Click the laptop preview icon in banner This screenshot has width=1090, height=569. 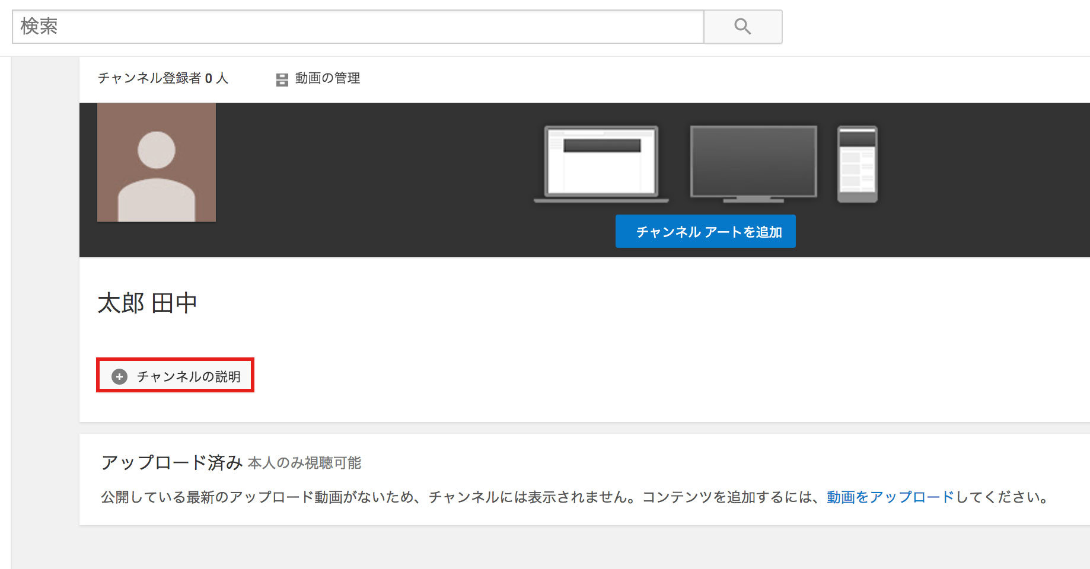[601, 164]
